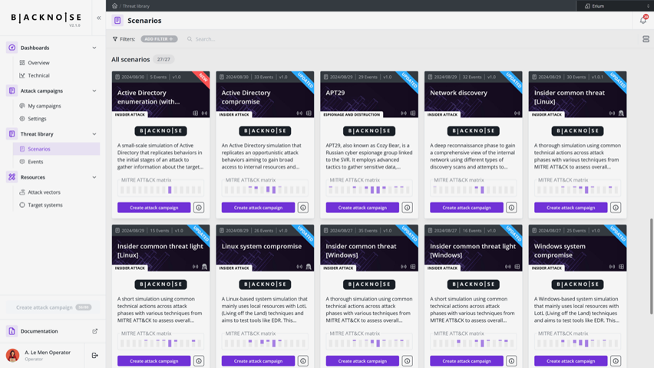Click ESPIONAGE AND DESTRUCTION tag on APT29
The width and height of the screenshot is (654, 368).
352,114
